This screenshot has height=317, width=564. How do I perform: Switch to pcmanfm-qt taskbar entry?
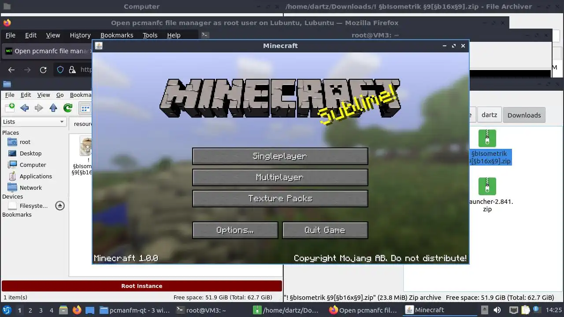(135, 310)
